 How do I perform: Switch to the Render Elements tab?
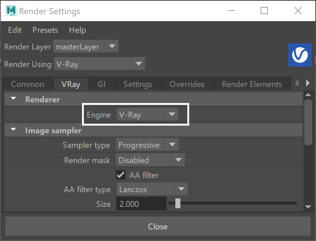[x=252, y=84]
